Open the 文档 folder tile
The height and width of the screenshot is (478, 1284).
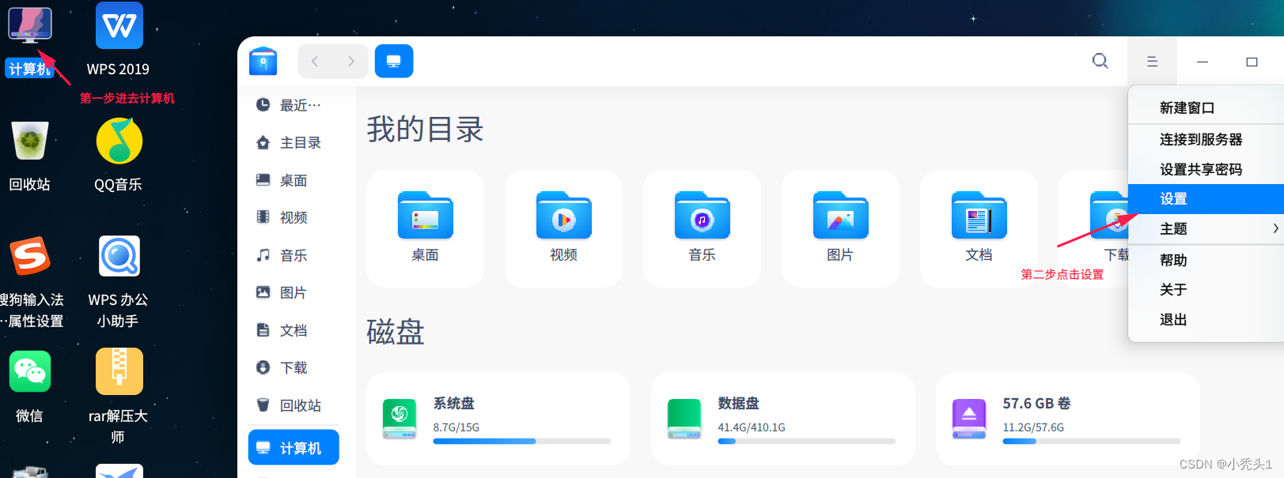(x=979, y=228)
